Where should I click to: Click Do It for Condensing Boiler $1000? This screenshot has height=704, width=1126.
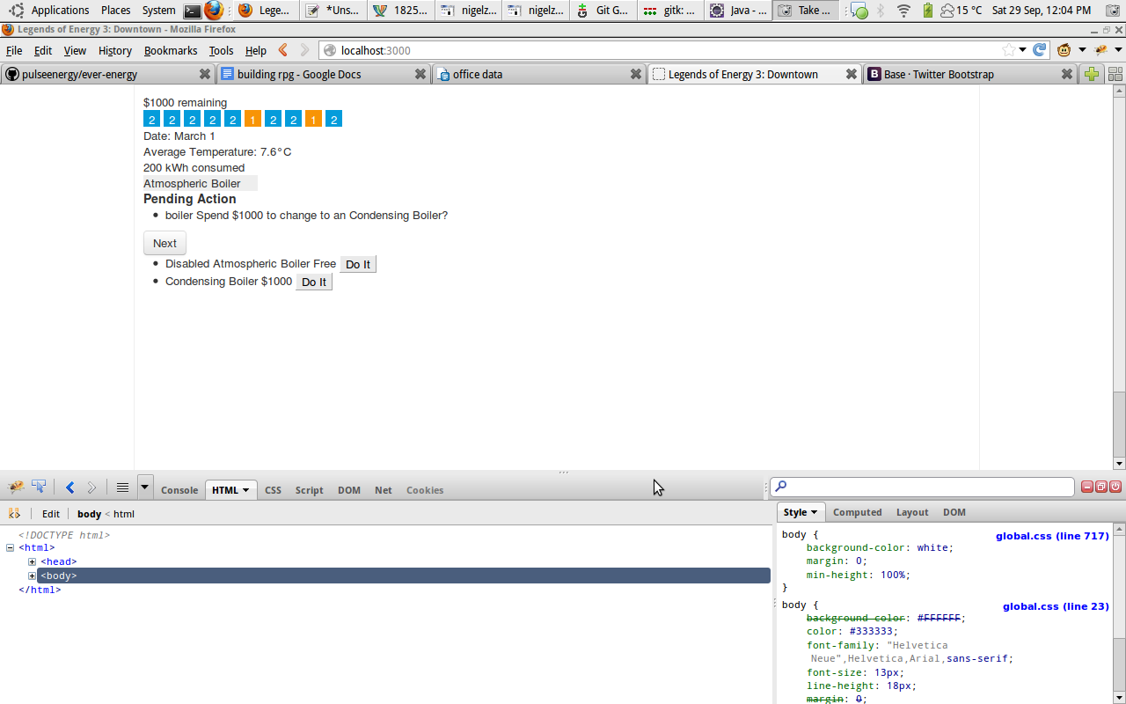(x=314, y=282)
